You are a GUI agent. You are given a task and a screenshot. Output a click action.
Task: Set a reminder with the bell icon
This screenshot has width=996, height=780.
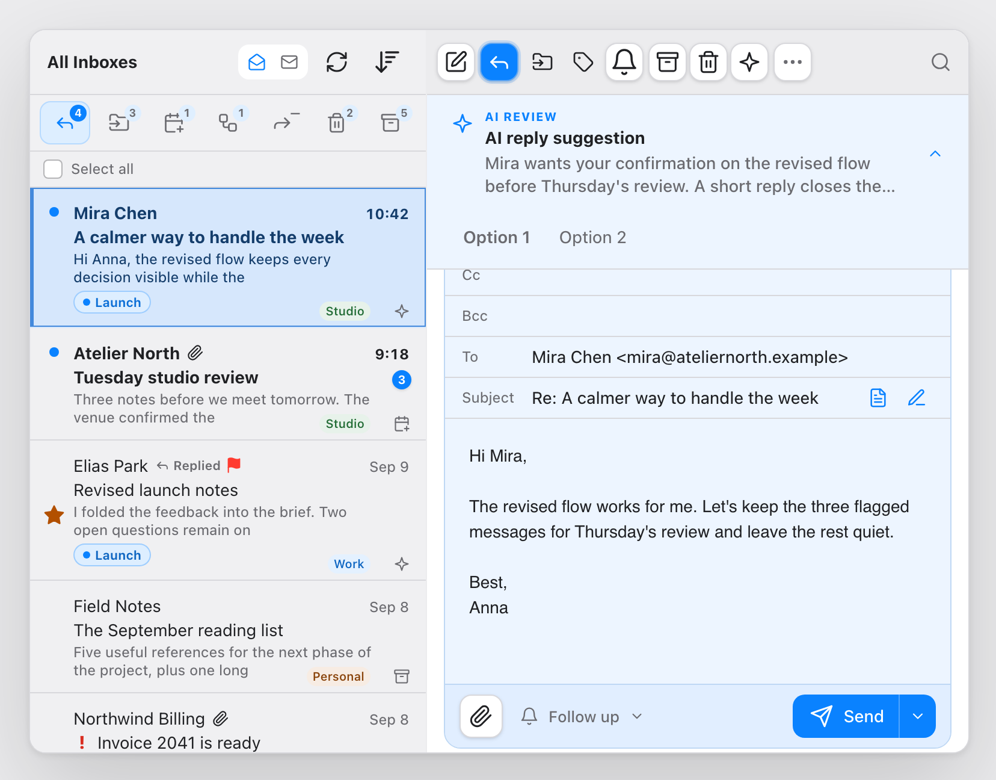click(624, 62)
